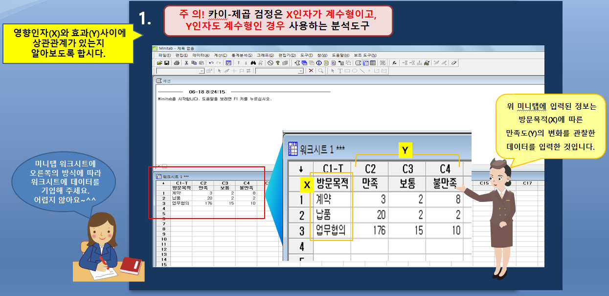Click the Show Worksheets Folder icon
Image resolution: width=609 pixels, height=296 pixels.
304,63
